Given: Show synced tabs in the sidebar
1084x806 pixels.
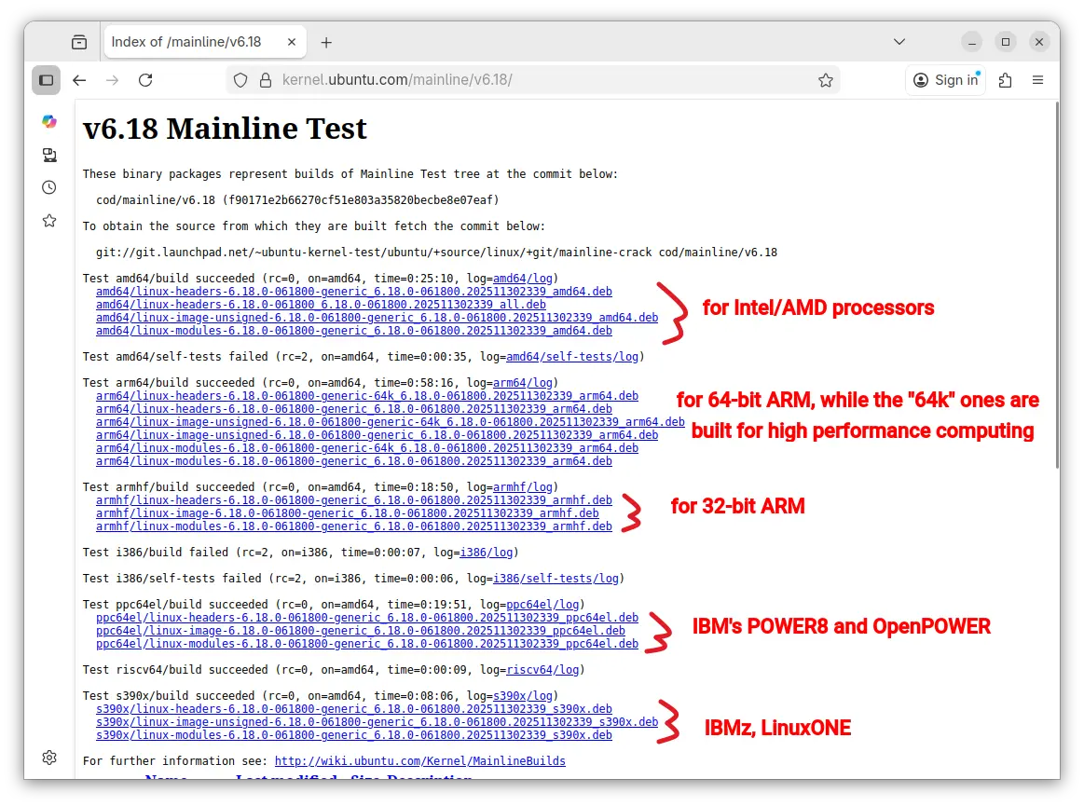Looking at the screenshot, I should point(49,155).
